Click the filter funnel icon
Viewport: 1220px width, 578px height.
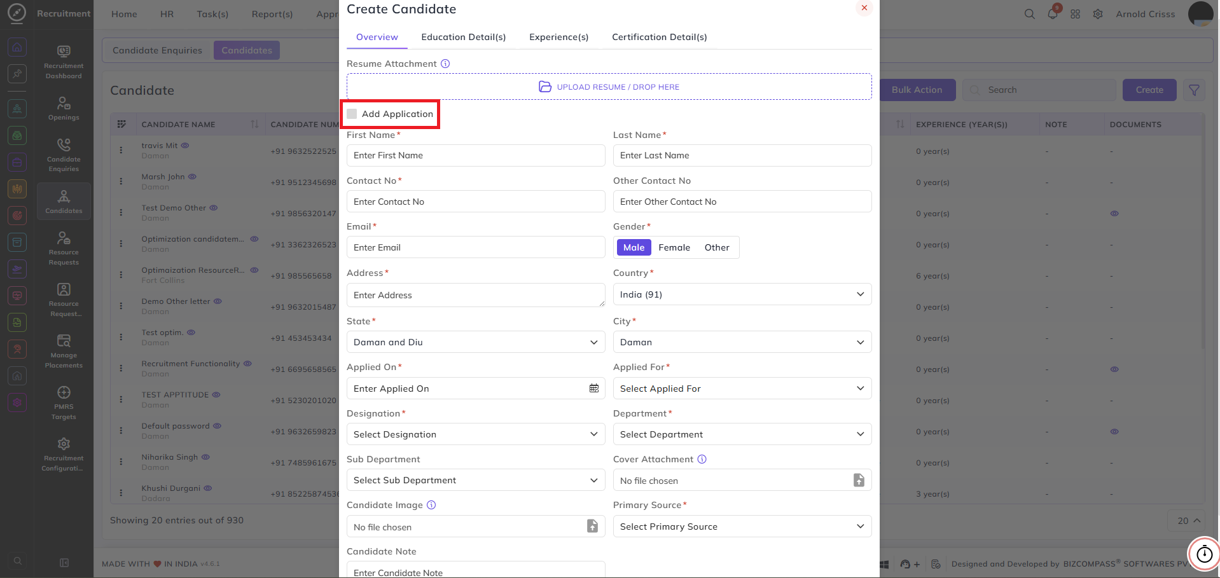1194,90
